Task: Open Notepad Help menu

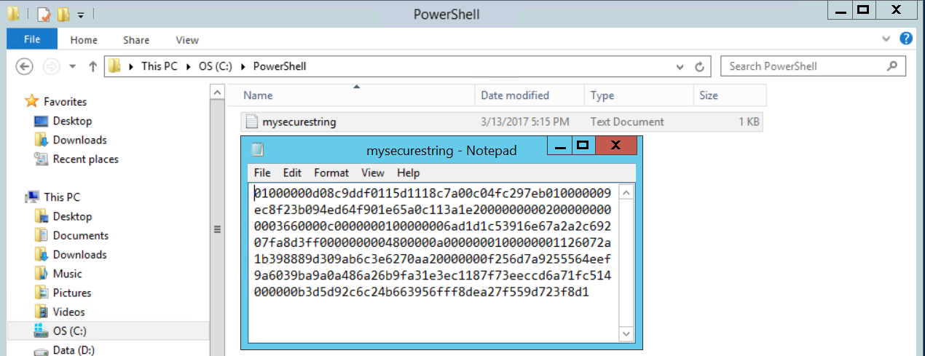Action: click(x=409, y=173)
